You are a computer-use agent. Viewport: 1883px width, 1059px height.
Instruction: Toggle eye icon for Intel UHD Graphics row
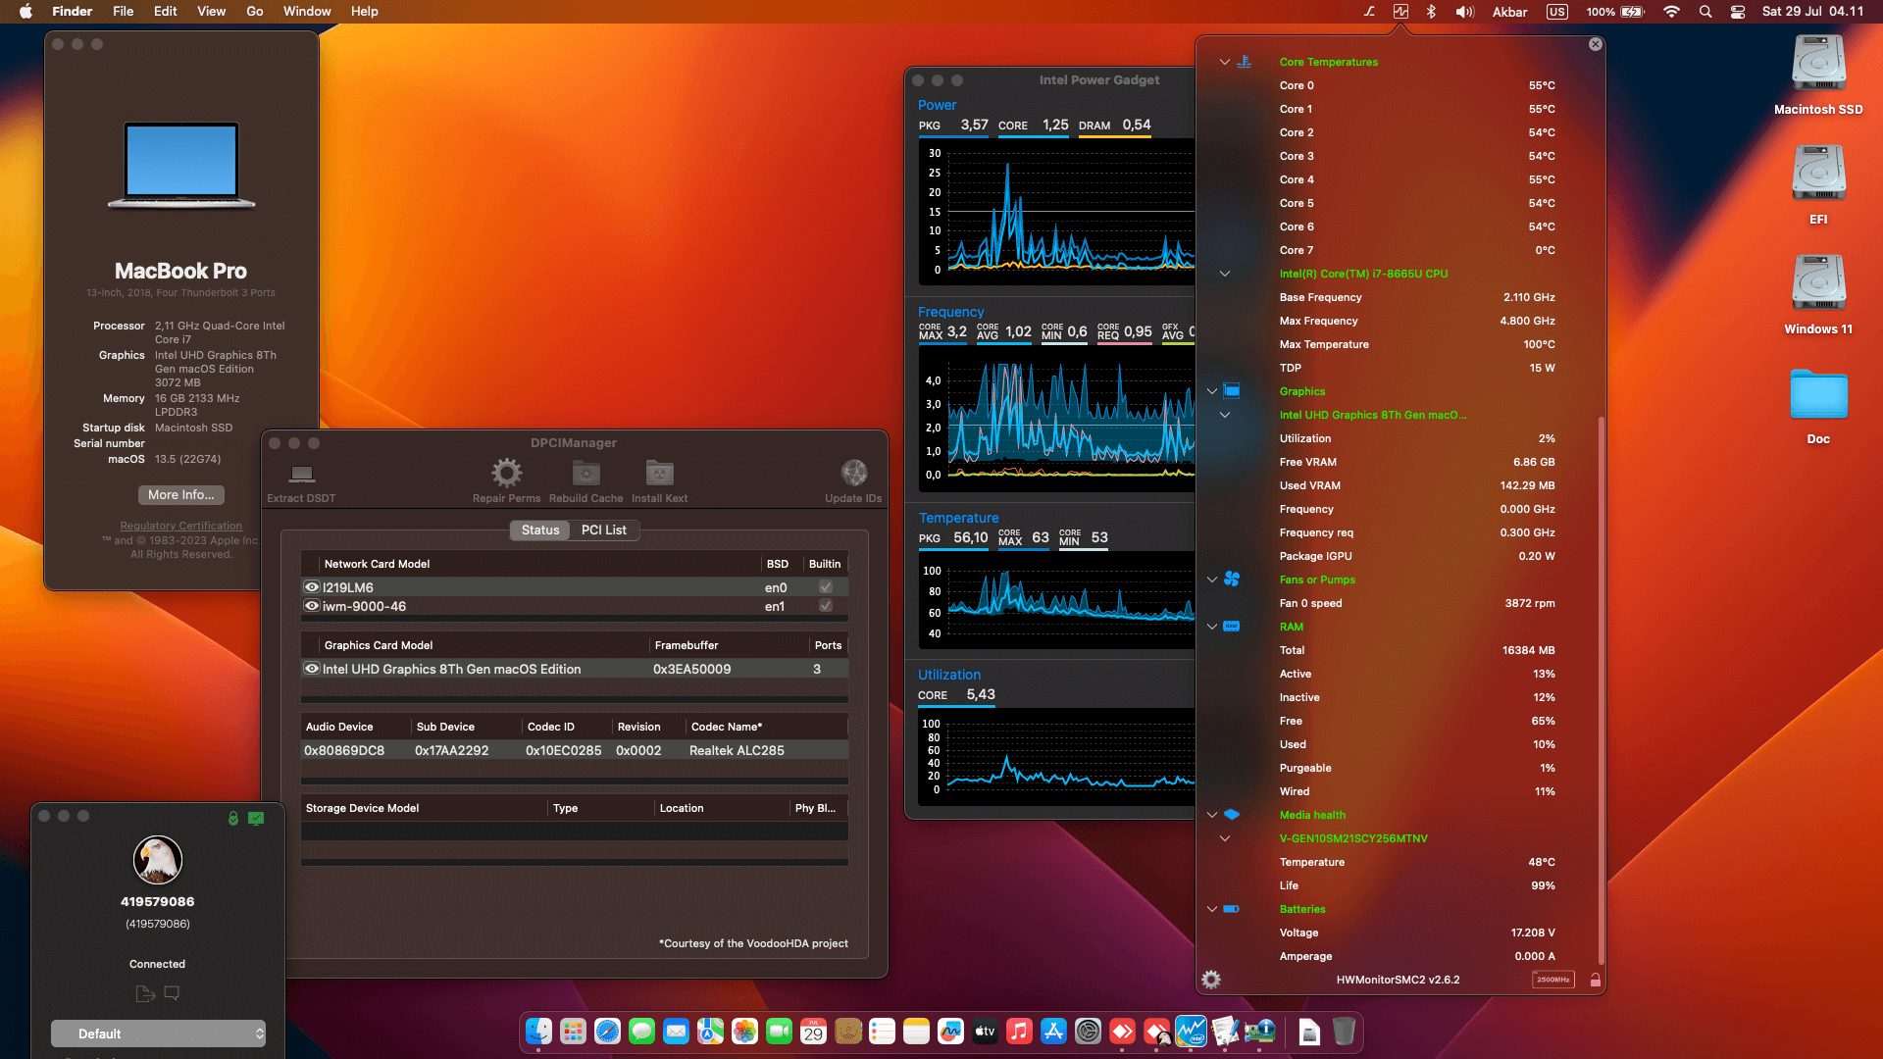pyautogui.click(x=312, y=669)
